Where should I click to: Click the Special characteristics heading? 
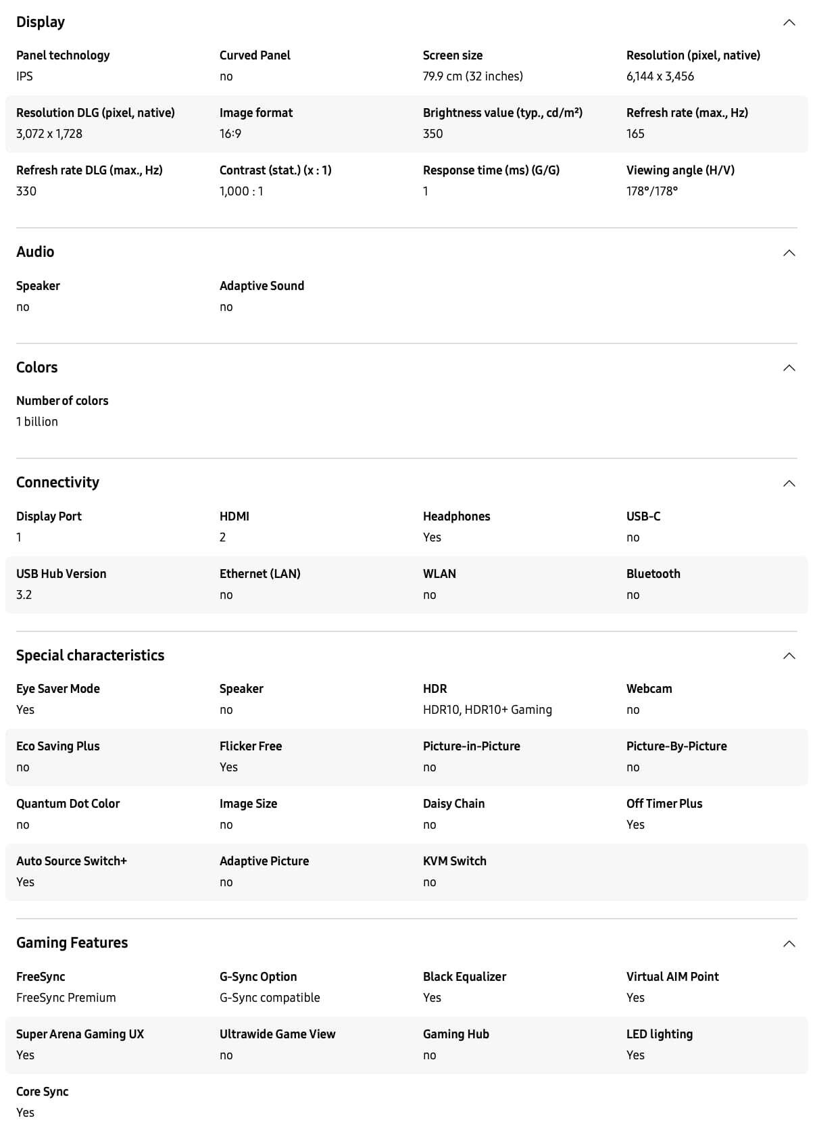tap(90, 656)
